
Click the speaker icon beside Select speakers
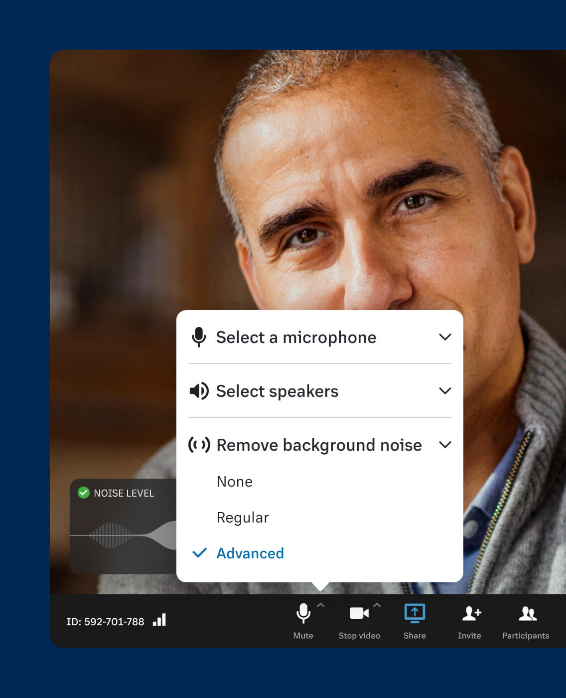pos(198,391)
